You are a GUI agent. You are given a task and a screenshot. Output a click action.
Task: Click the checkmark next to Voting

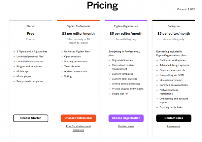pos(62,76)
